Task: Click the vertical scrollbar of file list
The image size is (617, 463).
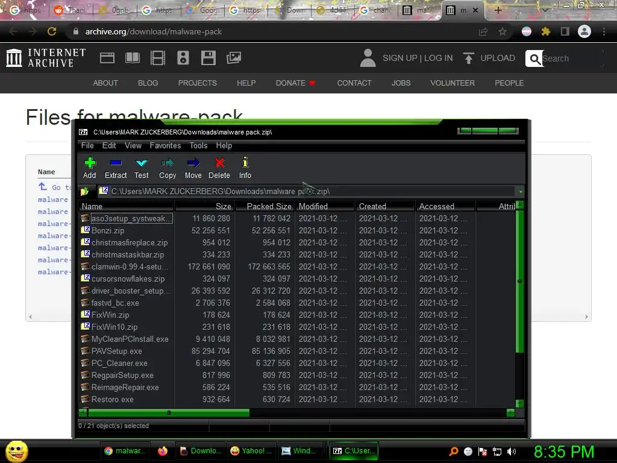Action: point(519,282)
